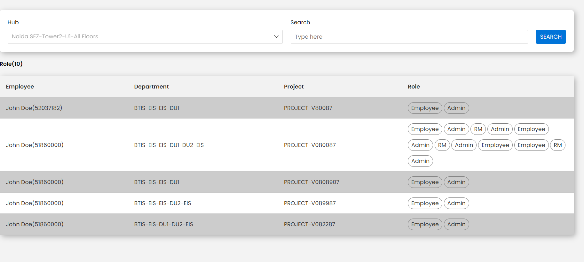584x262 pixels.
Task: Click the Department column header
Action: [x=151, y=87]
